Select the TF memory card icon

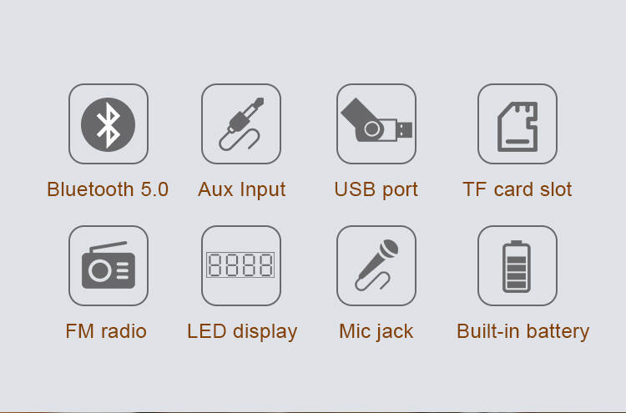[x=517, y=127]
